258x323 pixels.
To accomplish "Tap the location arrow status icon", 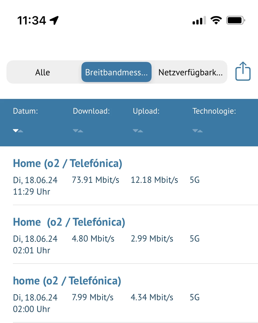I will pyautogui.click(x=54, y=20).
